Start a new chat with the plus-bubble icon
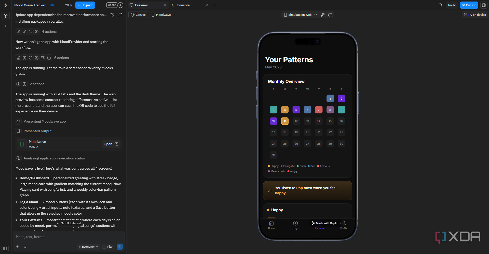 click(x=120, y=15)
